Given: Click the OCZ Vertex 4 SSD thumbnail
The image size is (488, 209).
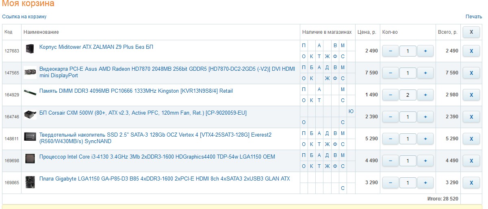Looking at the screenshot, I should (x=30, y=137).
